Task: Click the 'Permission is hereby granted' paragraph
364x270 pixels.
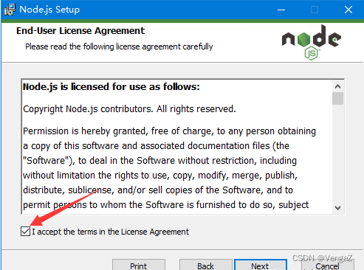Action: tap(169, 168)
